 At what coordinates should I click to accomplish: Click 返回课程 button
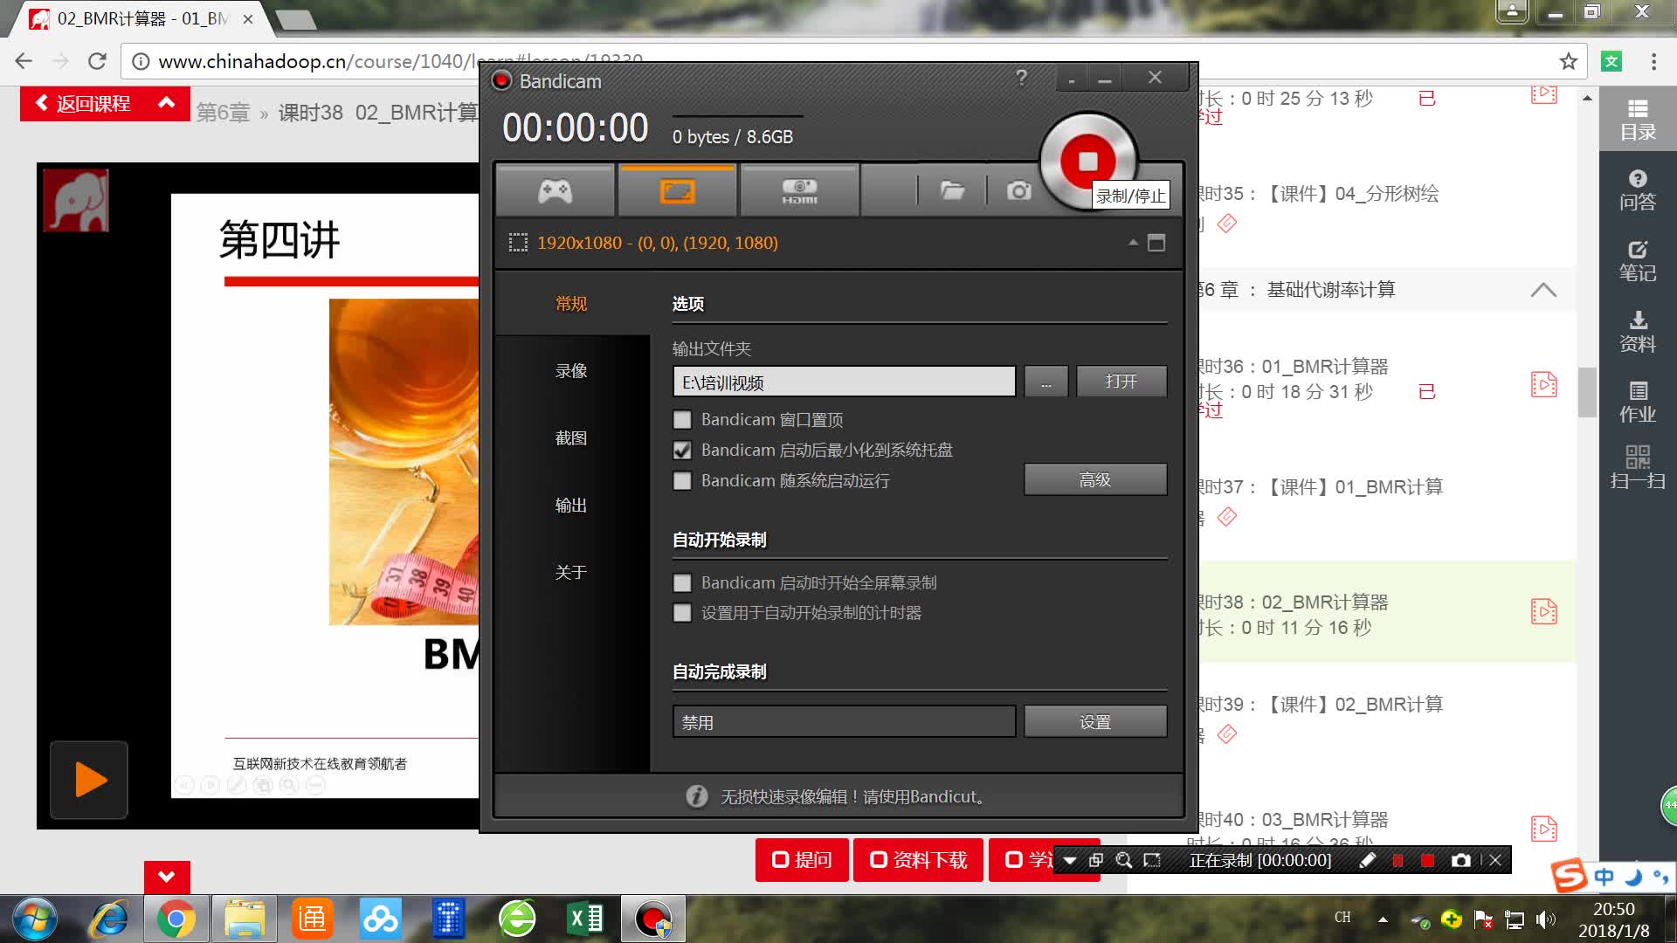[83, 104]
